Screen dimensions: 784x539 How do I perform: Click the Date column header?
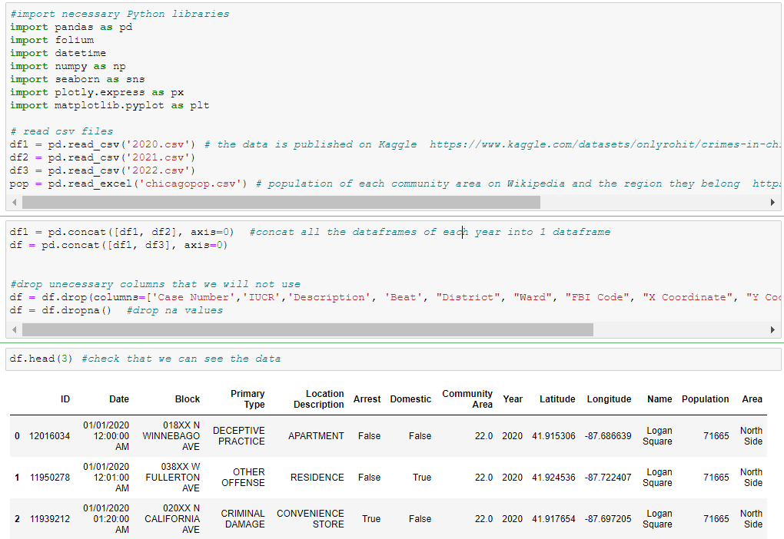pos(119,399)
